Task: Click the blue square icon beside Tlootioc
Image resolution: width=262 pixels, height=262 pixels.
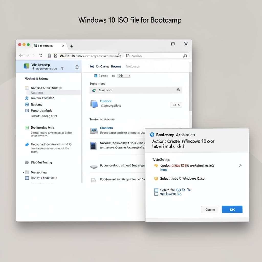Action: coord(96,76)
